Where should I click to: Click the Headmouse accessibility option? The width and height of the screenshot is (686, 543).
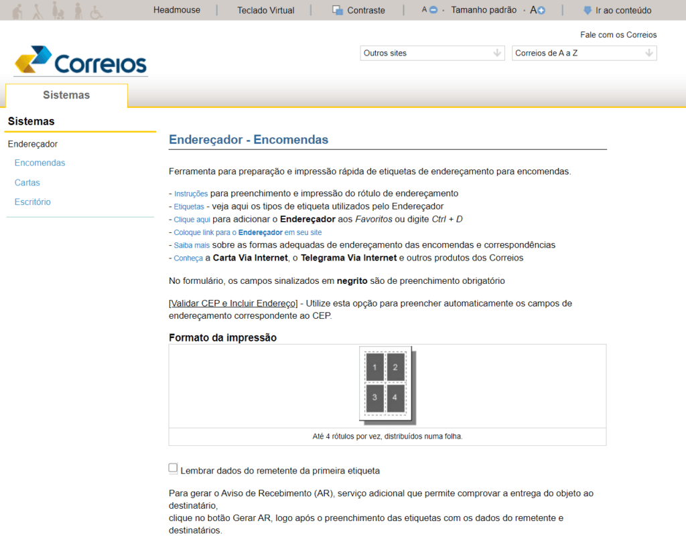[x=176, y=10]
